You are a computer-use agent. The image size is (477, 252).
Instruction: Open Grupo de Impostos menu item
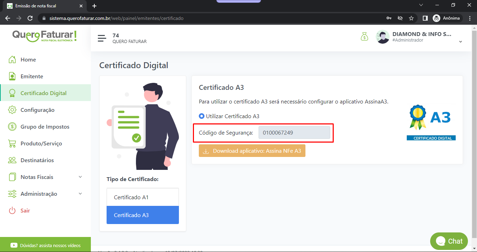45,127
